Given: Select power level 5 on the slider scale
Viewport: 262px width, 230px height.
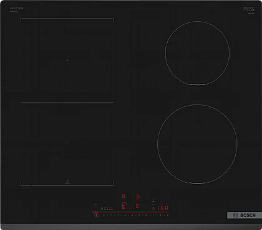Looking at the screenshot, I should (x=139, y=215).
